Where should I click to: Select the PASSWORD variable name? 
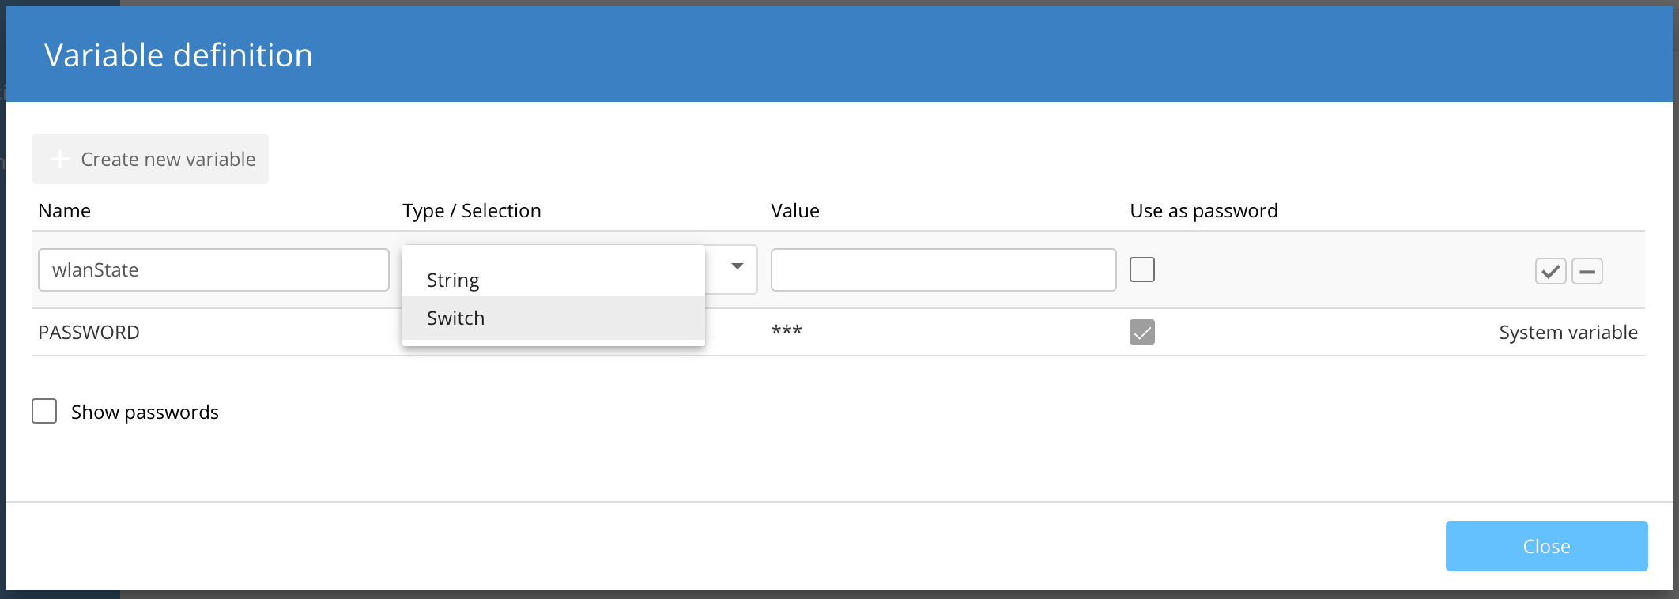point(89,333)
